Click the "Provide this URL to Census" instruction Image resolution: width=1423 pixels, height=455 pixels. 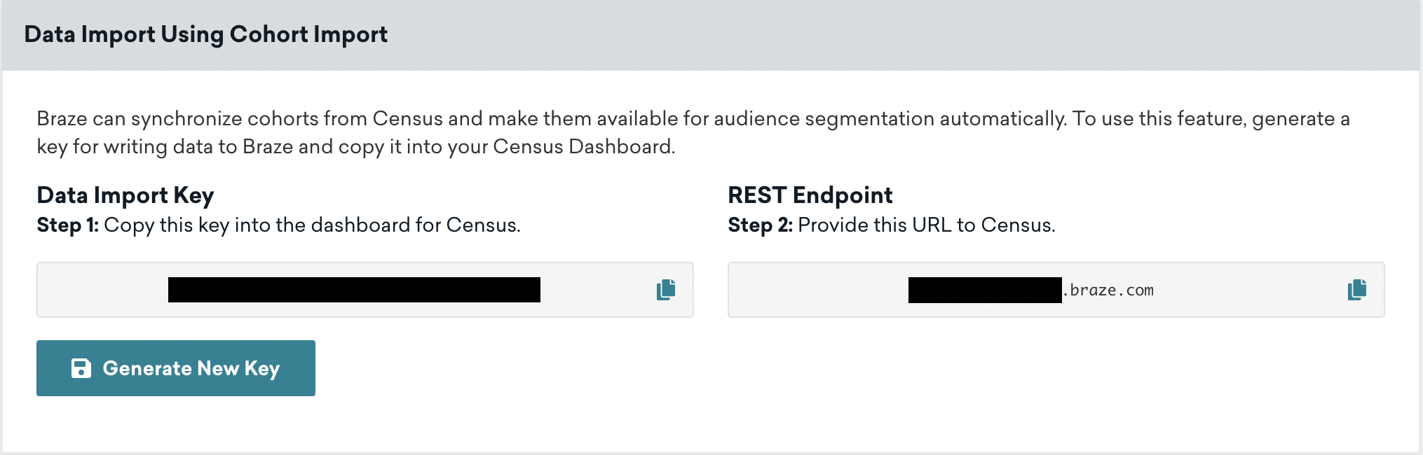(926, 225)
